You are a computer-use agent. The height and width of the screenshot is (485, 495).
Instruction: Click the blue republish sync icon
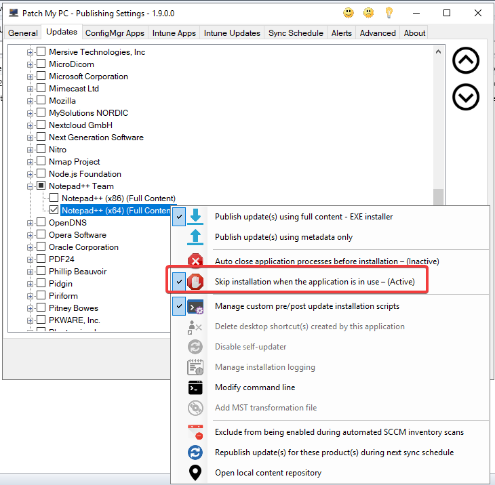pyautogui.click(x=195, y=452)
